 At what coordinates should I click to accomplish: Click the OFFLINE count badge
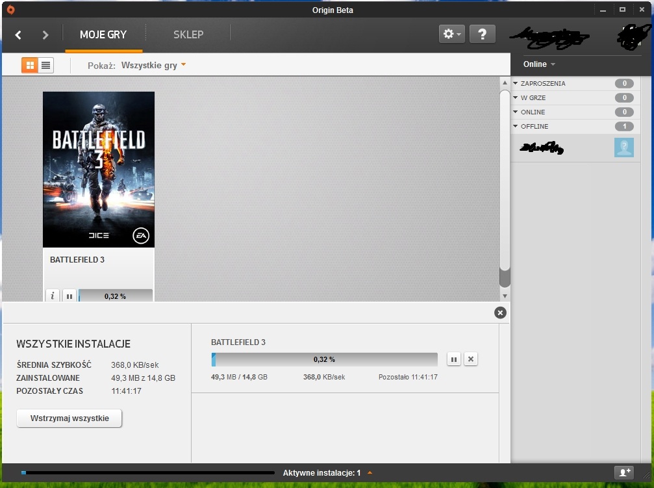[x=624, y=126]
